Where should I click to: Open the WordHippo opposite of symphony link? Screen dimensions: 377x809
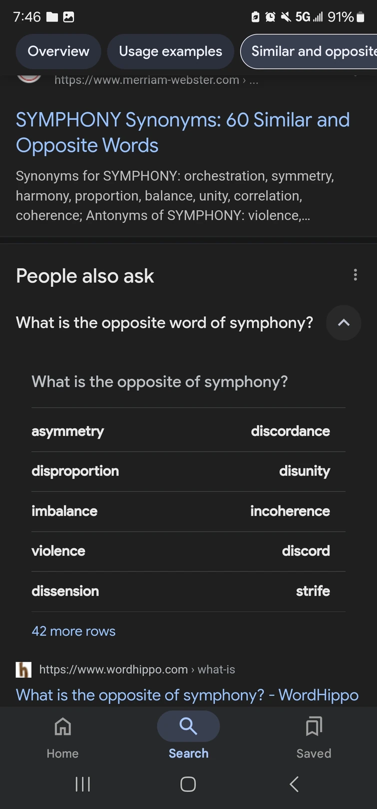tap(187, 695)
